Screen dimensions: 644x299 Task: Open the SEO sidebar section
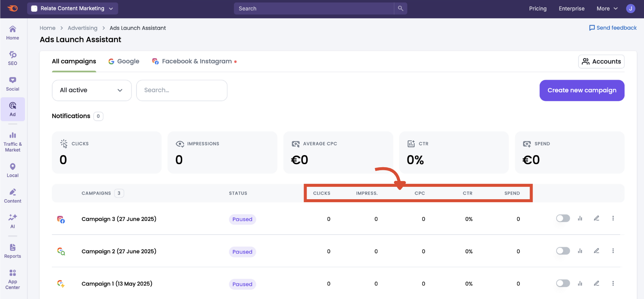12,58
